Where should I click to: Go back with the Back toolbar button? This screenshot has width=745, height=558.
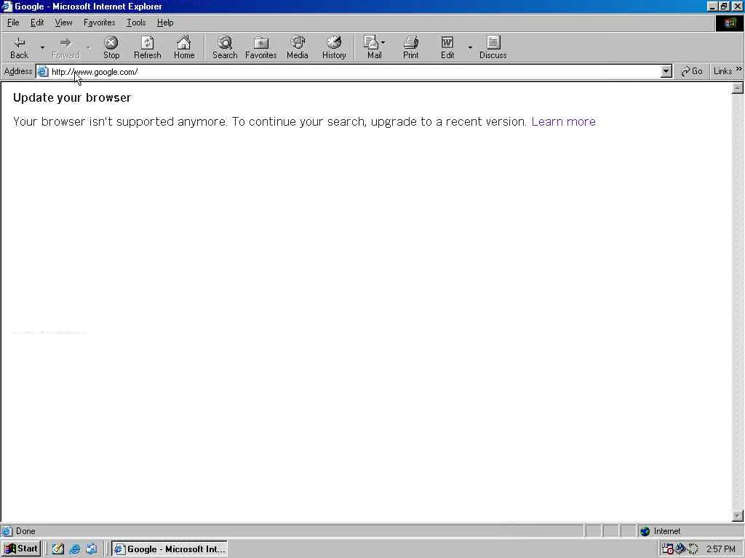click(19, 47)
